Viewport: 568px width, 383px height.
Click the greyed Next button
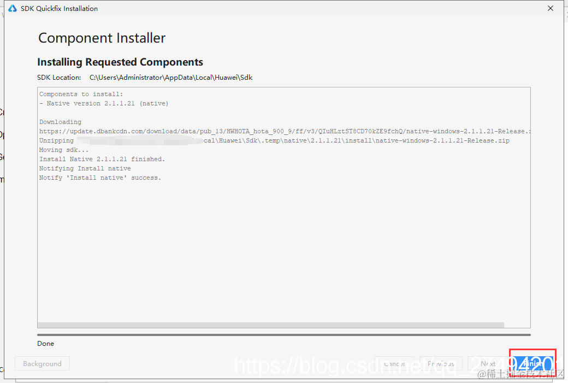click(x=488, y=363)
